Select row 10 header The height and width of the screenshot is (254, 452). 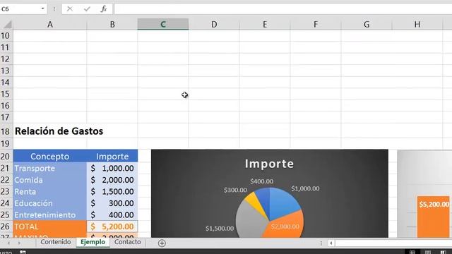(x=6, y=36)
